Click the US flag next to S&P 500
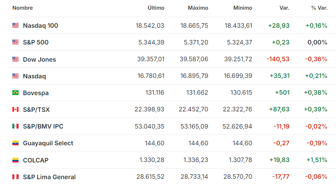 [15, 42]
